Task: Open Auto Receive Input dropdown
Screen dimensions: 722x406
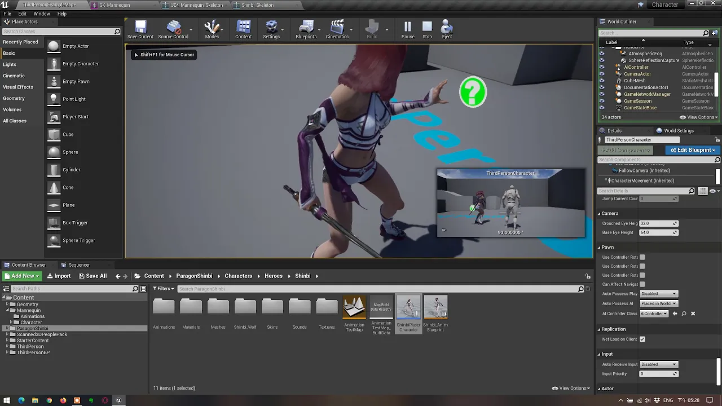Action: tap(658, 364)
